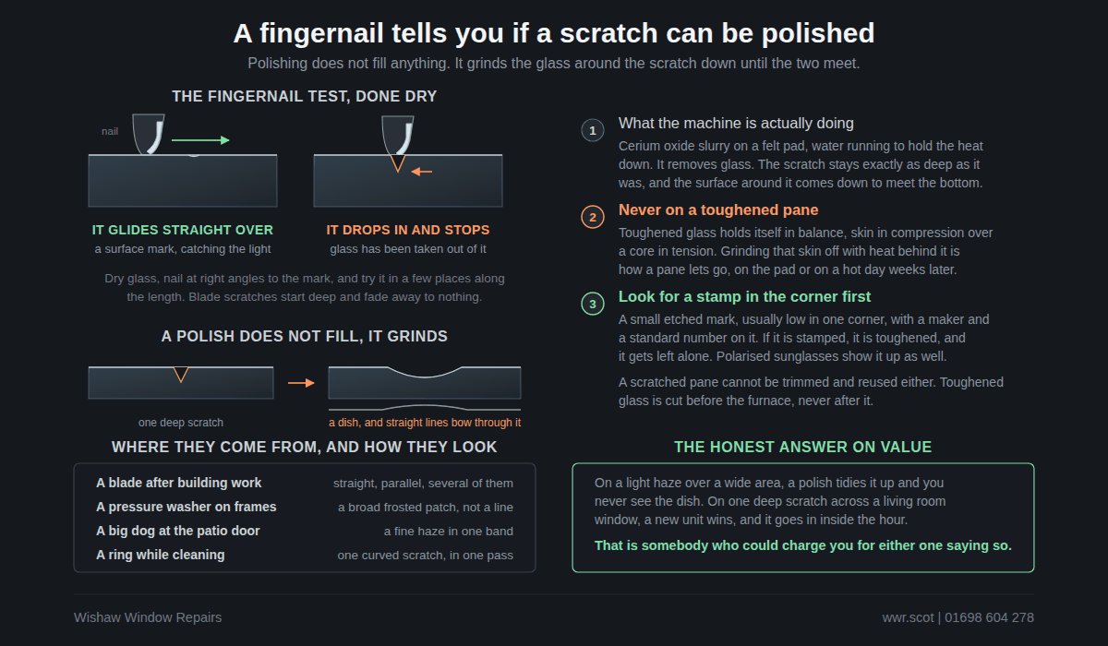The image size is (1108, 646).
Task: Select the 'IT GLIDES STRAIGHT OVER' caption
Action: pos(183,230)
